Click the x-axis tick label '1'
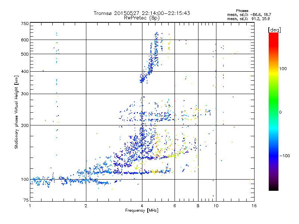Viewport: 299px width, 224px height. [x=30, y=206]
